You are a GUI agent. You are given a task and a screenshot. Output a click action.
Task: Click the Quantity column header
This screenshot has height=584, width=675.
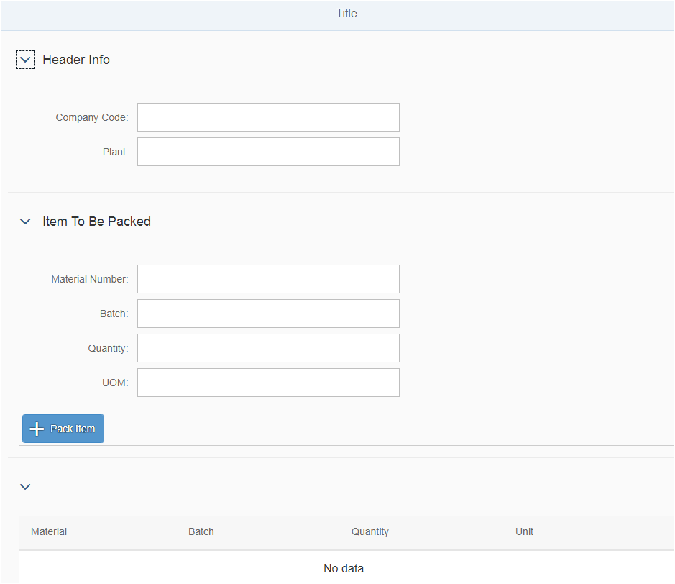[x=370, y=532]
